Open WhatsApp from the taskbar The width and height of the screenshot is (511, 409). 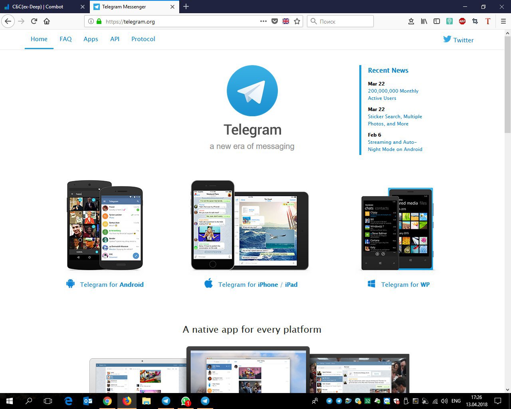186,401
